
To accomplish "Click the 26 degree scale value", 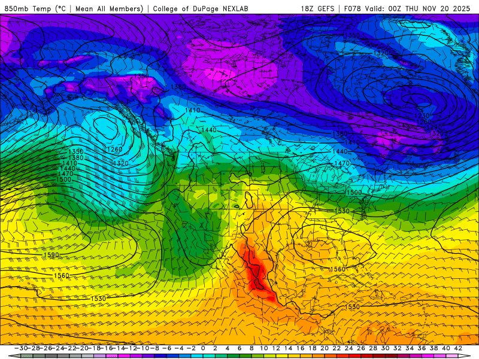I will click(x=361, y=348).
